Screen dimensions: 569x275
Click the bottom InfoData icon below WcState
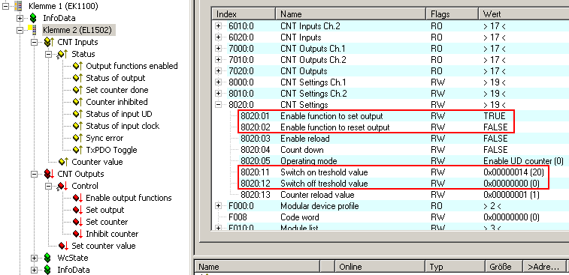[47, 270]
